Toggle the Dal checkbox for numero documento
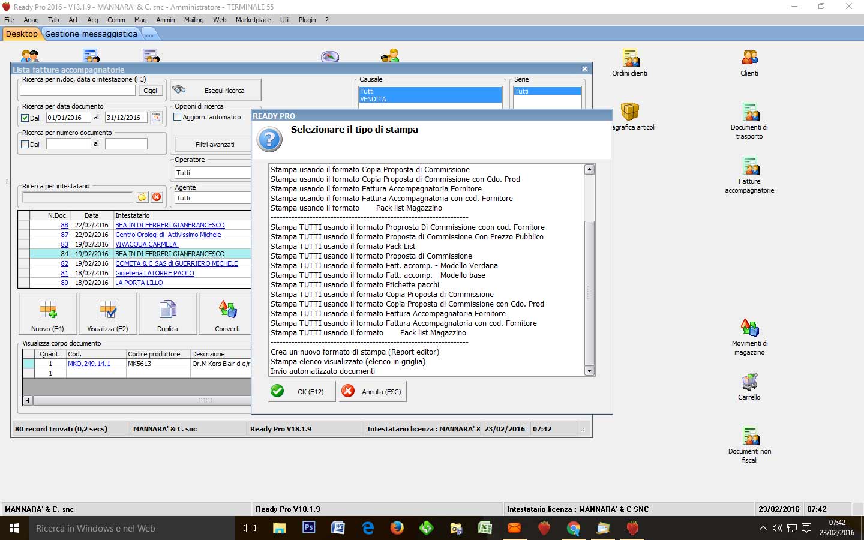The height and width of the screenshot is (540, 864). (25, 145)
